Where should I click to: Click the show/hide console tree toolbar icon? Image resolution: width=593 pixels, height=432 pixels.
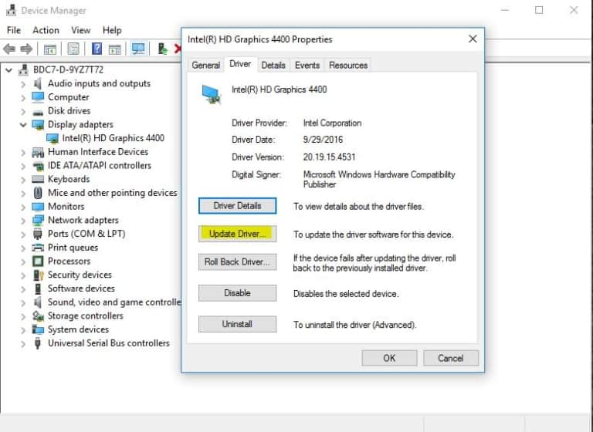pos(50,49)
